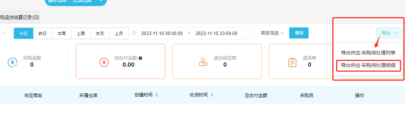Expand the 高级筛选 advanced filter

(x=272, y=33)
